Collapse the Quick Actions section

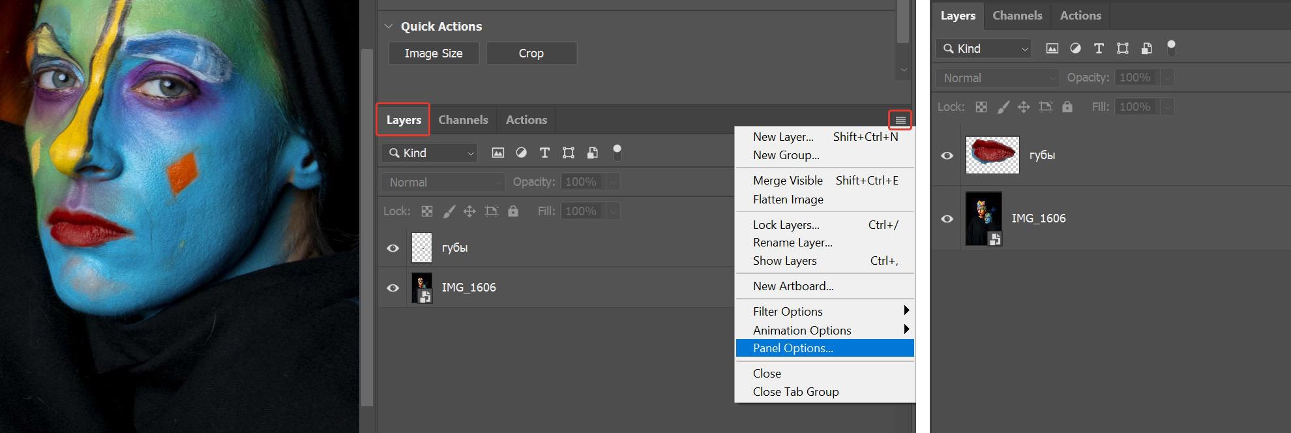pos(389,27)
